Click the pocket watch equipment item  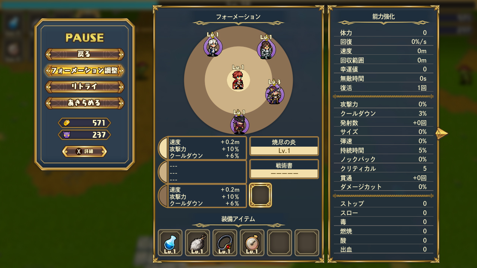[x=252, y=243]
